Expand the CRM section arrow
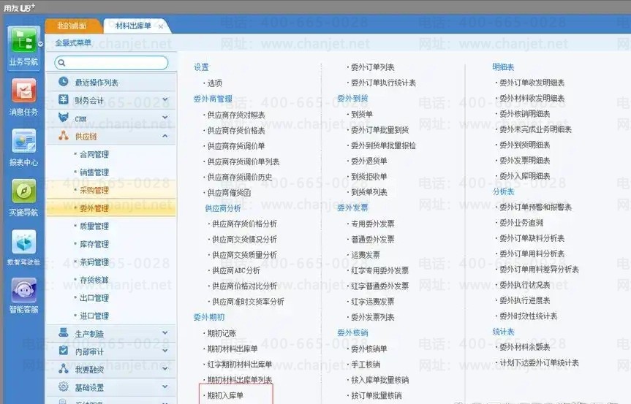This screenshot has height=404, width=631. (x=165, y=118)
